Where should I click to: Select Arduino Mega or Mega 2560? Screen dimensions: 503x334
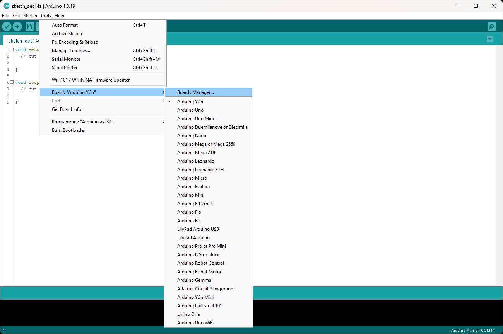(209, 144)
